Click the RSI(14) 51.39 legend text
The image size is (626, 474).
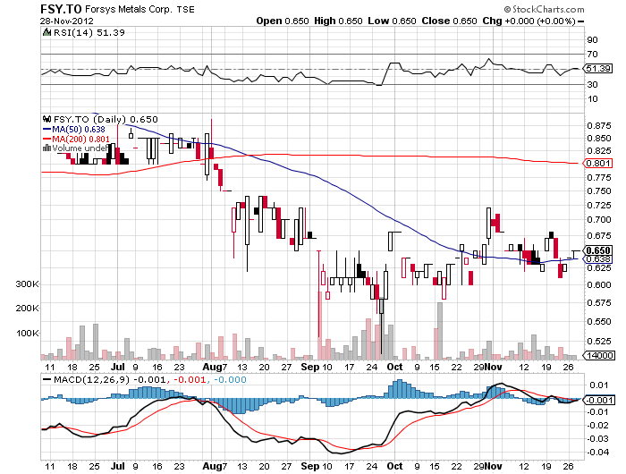(89, 33)
